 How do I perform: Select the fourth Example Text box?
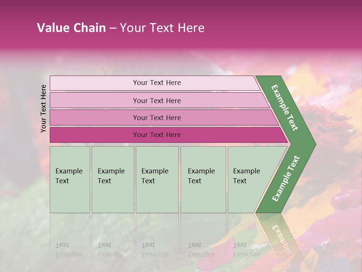(x=203, y=179)
